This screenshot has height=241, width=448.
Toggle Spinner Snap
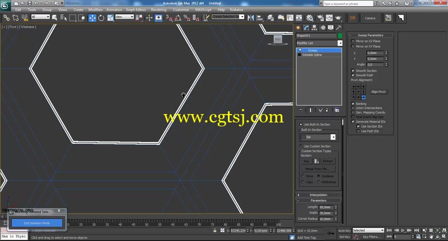[x=196, y=18]
